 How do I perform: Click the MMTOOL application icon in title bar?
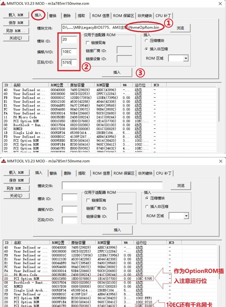4,3
